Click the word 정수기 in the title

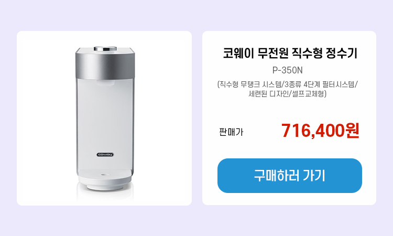coord(342,53)
